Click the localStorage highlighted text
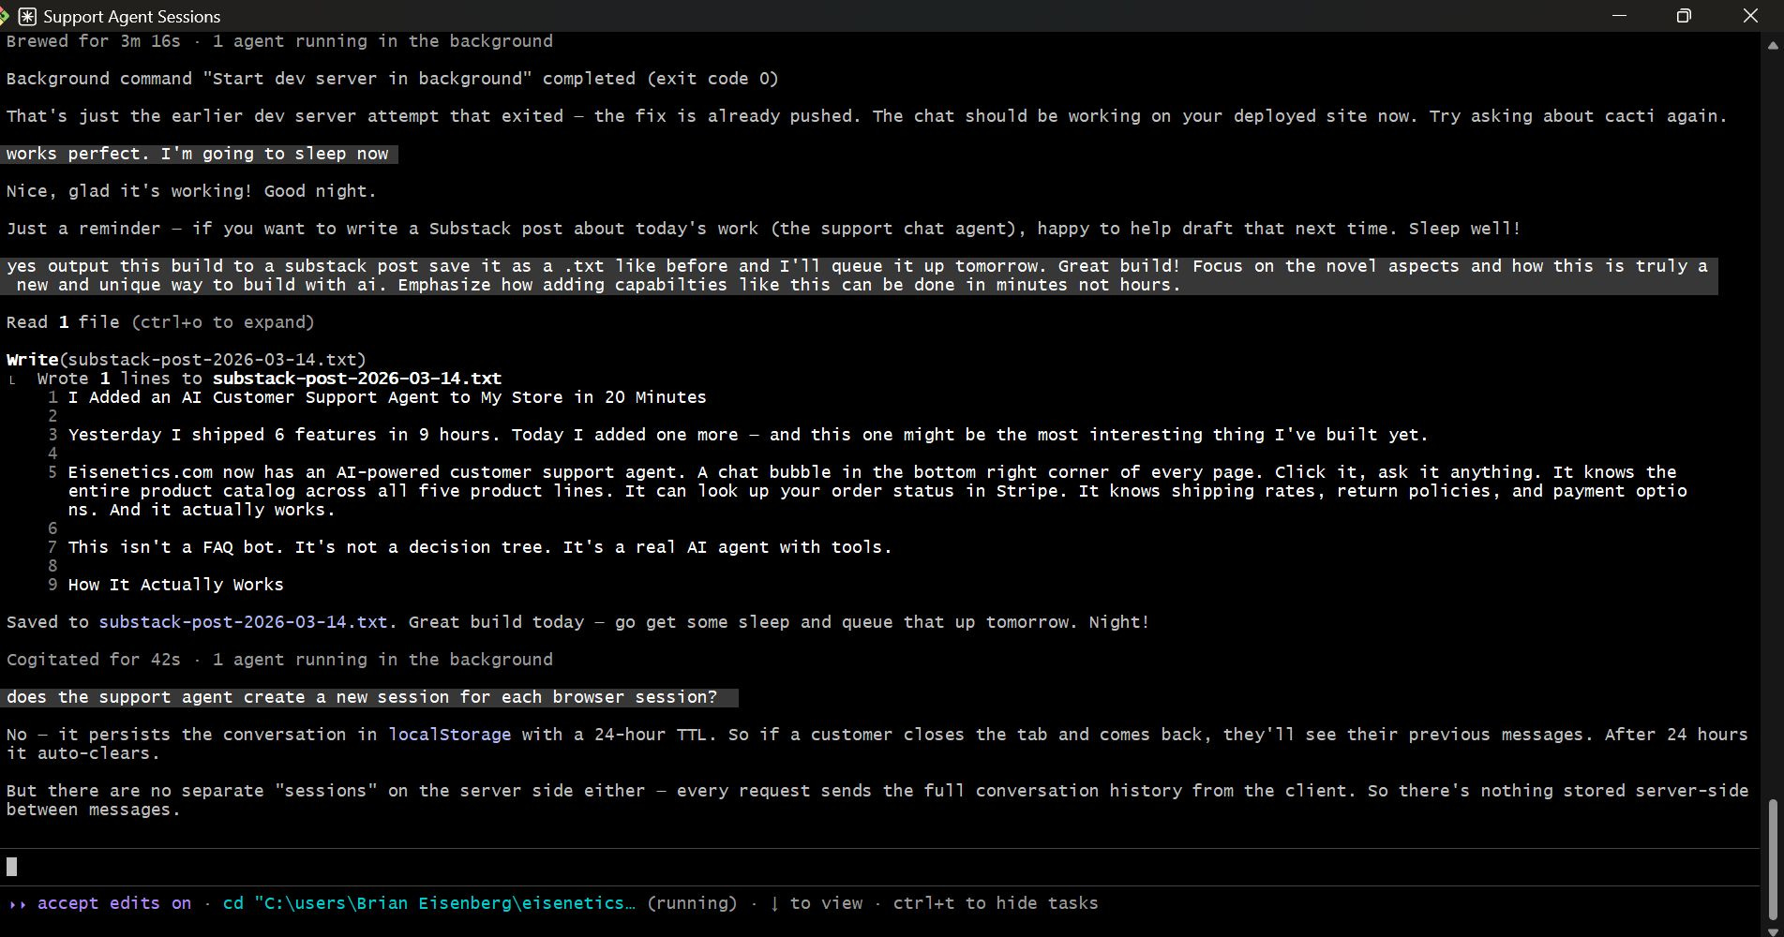1784x937 pixels. 449,735
